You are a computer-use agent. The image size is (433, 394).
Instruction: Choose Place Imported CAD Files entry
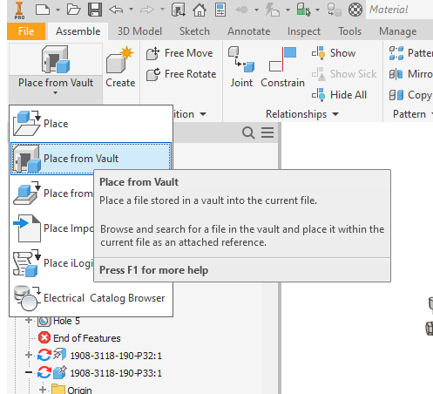click(52, 228)
